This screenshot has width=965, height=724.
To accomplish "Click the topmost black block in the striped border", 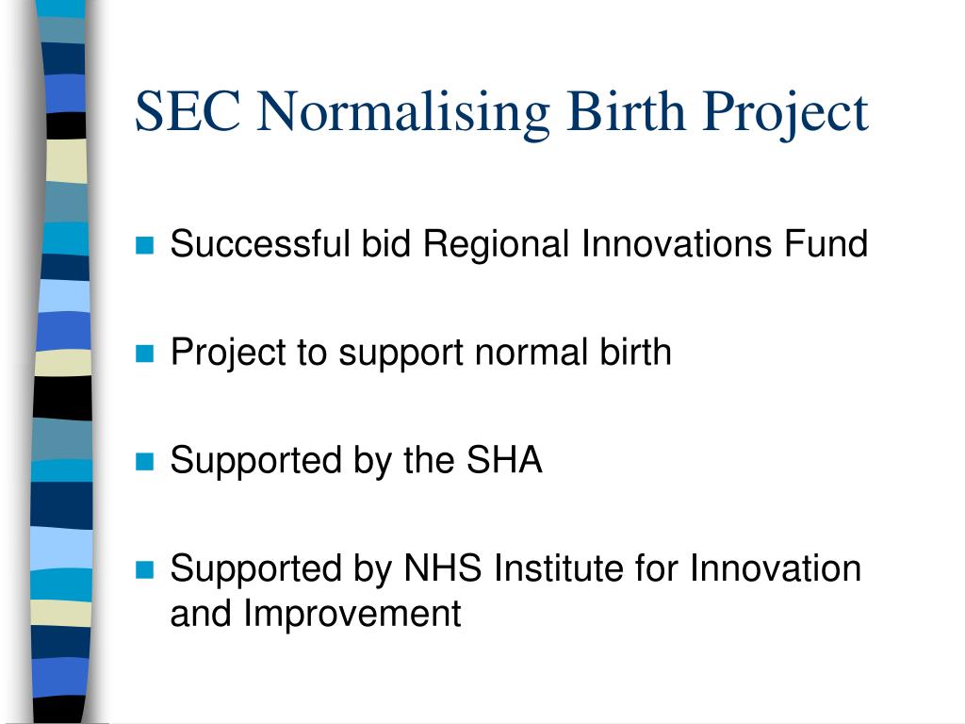I will [67, 125].
